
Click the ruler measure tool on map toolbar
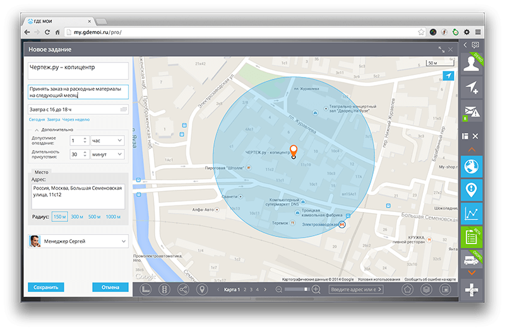(146, 289)
